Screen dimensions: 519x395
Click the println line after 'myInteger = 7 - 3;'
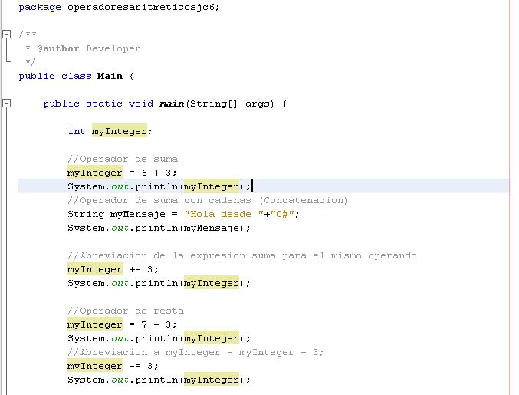(159, 338)
